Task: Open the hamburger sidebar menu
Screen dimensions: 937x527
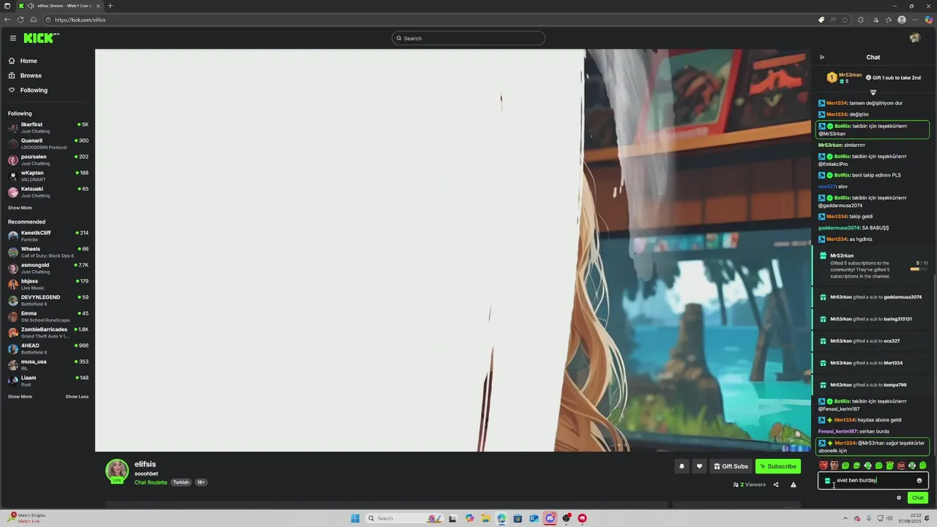Action: (12, 38)
